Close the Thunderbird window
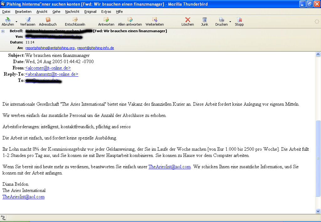 coord(317,4)
